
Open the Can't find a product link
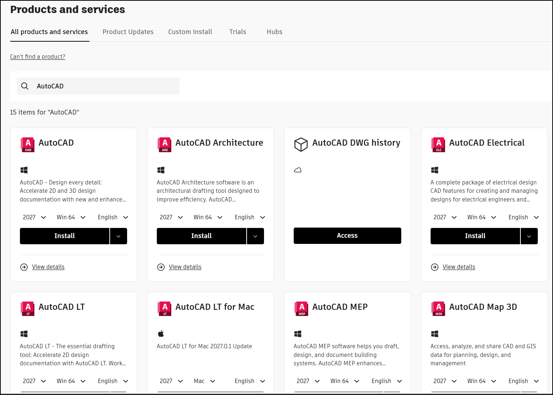click(x=38, y=57)
